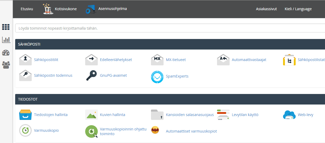
Task: Open the Etusivu menu item
Action: click(x=27, y=9)
